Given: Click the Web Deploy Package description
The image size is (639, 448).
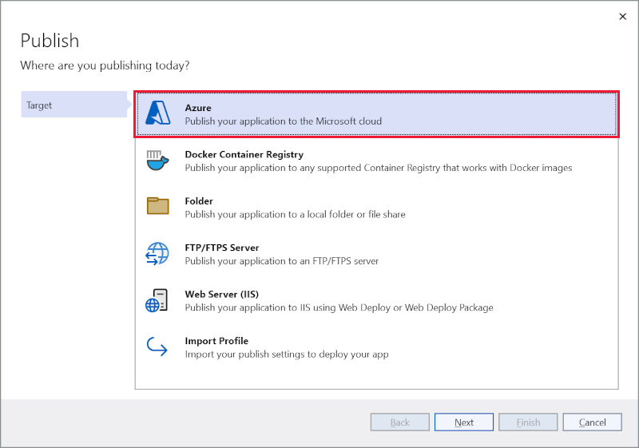Looking at the screenshot, I should 339,307.
